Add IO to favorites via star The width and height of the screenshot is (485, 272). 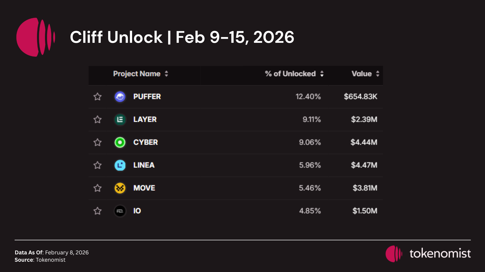click(x=98, y=211)
